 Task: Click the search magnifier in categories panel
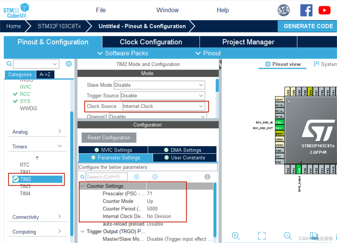click(9, 64)
